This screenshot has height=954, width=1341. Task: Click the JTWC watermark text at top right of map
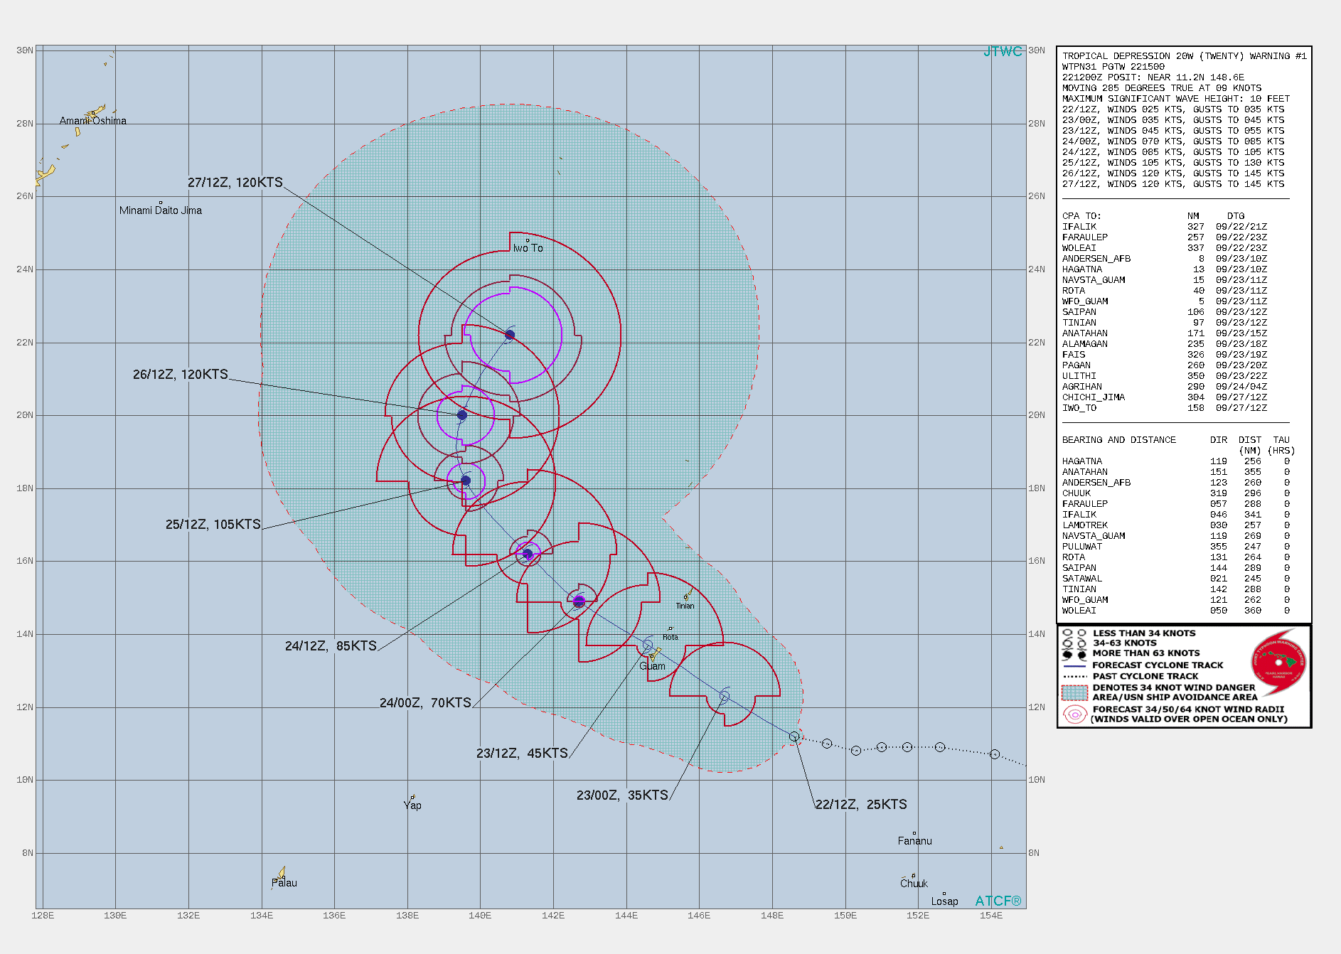[x=1003, y=51]
